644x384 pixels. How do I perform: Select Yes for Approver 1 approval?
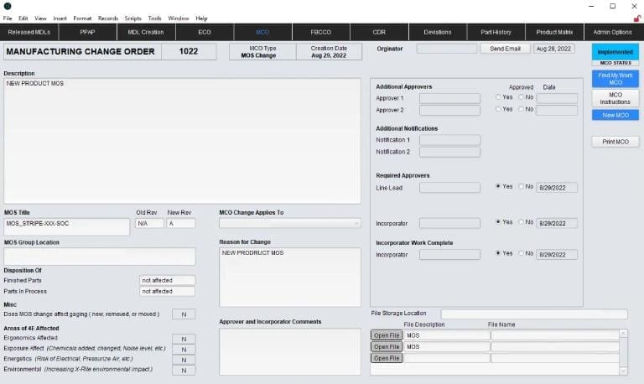tap(498, 97)
